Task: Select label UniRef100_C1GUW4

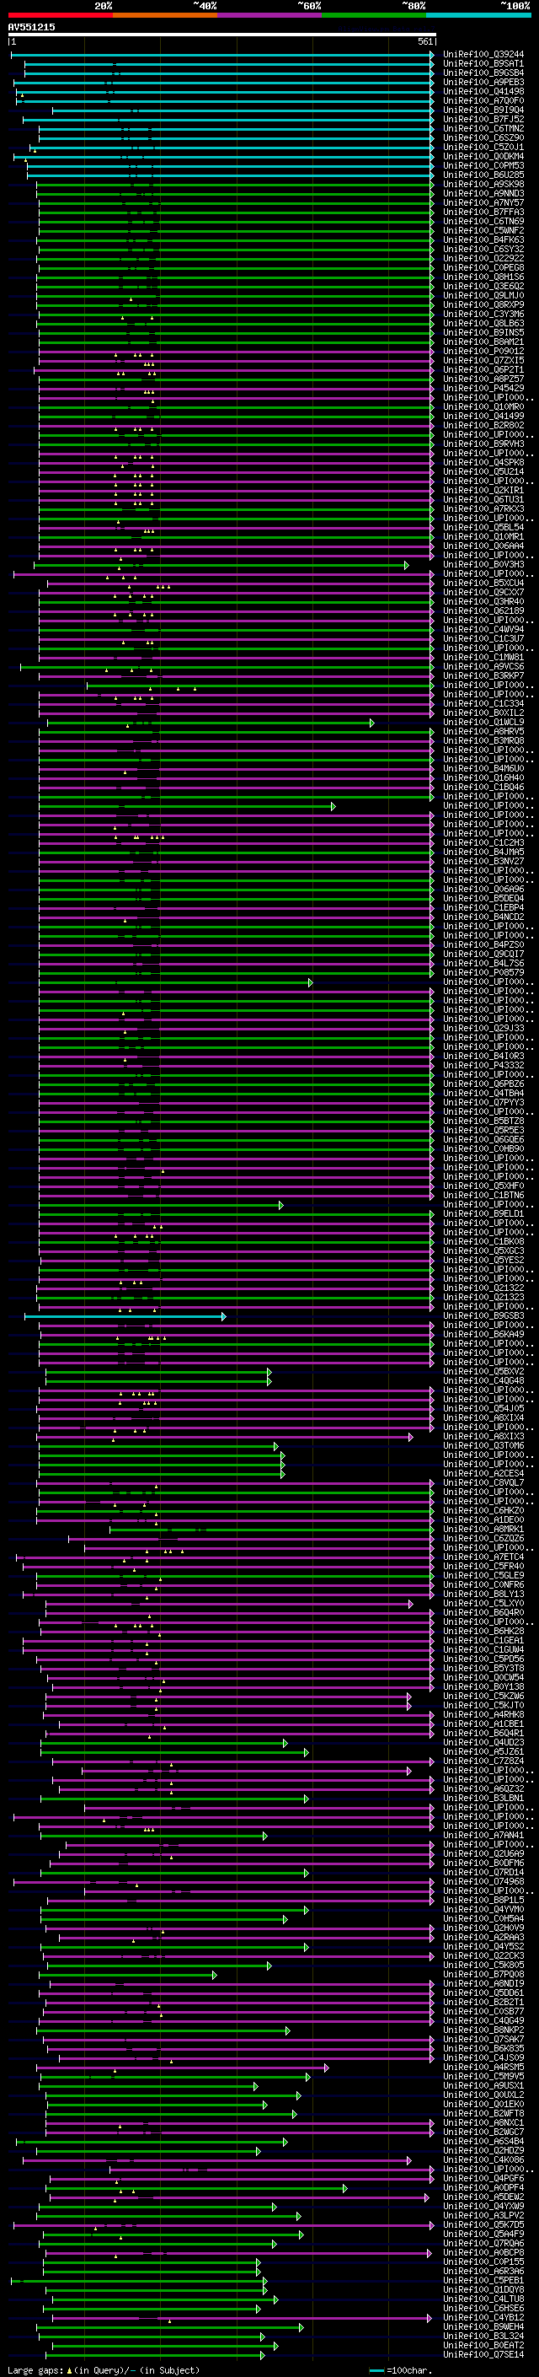Action: [x=483, y=1650]
